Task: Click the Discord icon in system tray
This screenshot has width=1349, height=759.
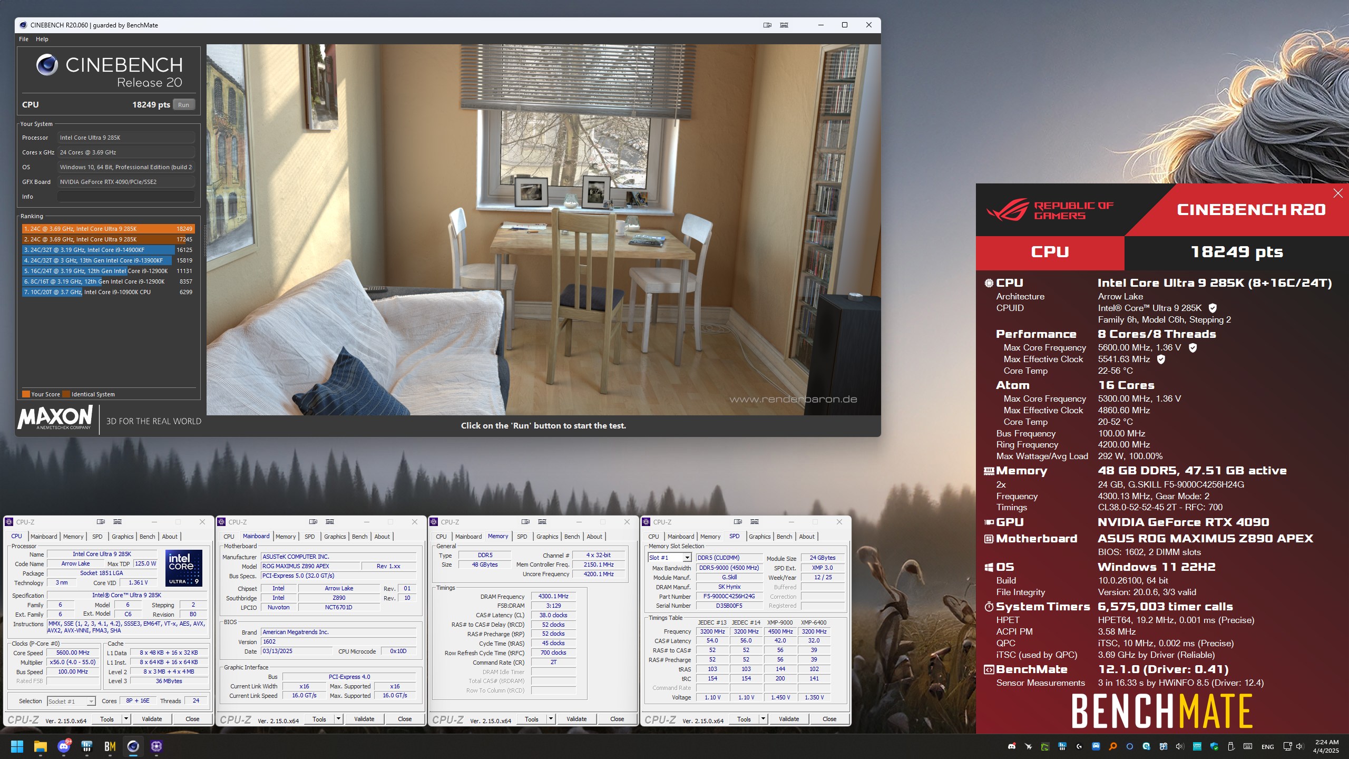Action: [x=1012, y=746]
